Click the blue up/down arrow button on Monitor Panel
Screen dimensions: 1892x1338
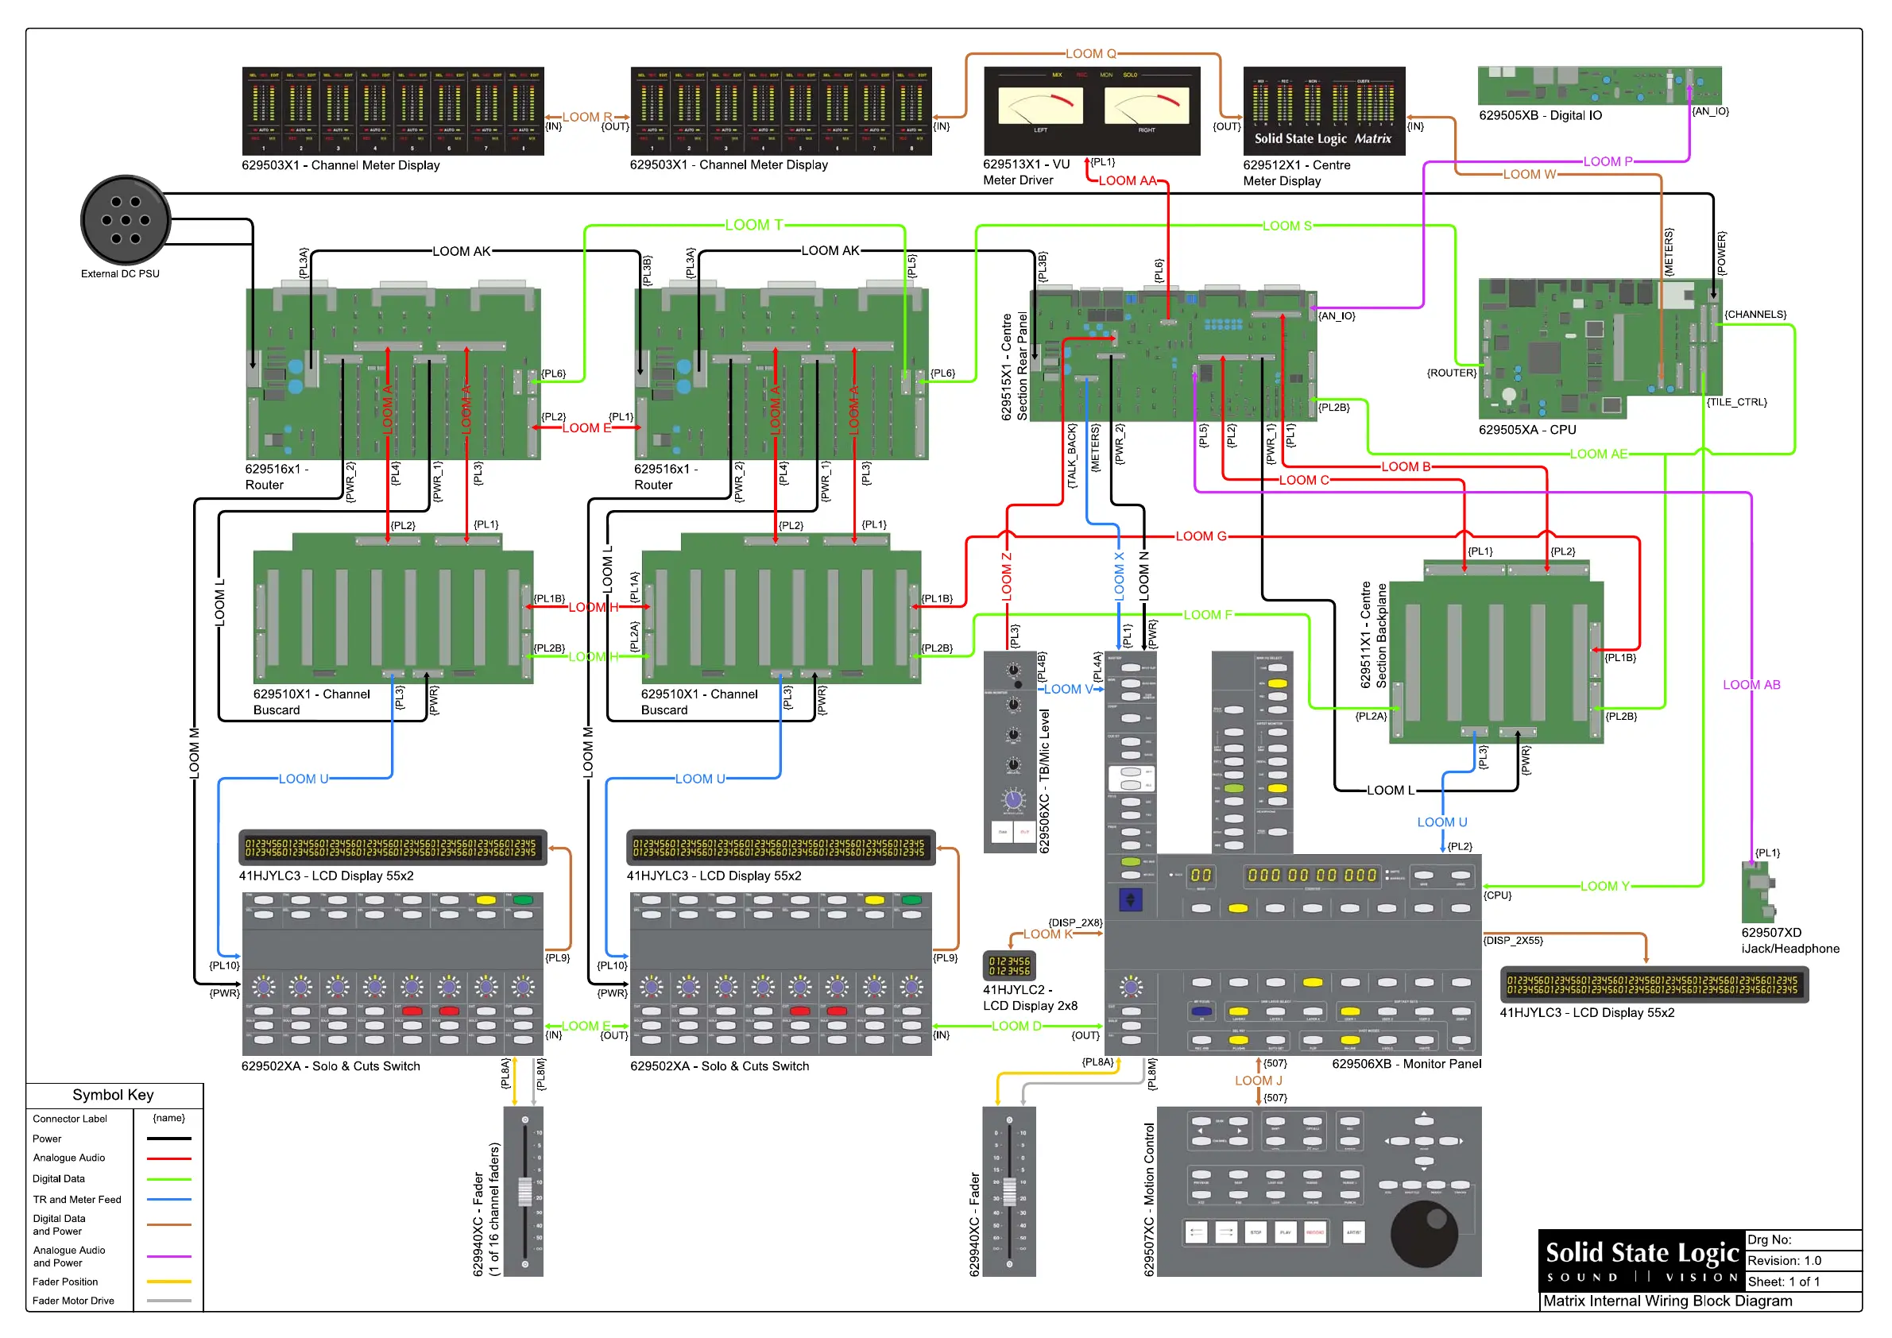1130,899
